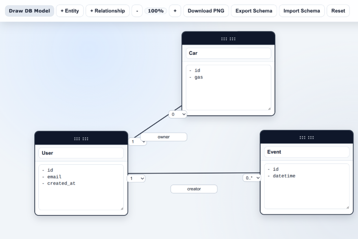
Task: Click the Import Schema button
Action: (x=302, y=11)
